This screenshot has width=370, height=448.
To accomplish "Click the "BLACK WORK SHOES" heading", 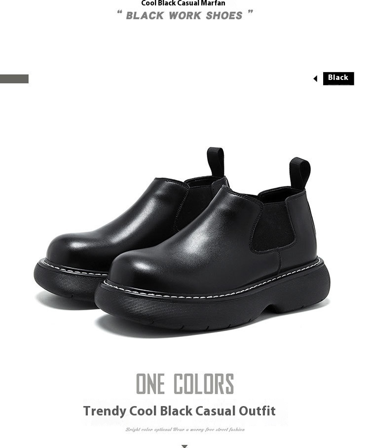I will (x=185, y=16).
